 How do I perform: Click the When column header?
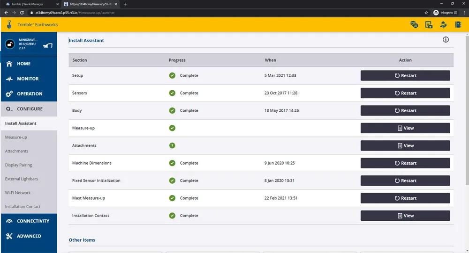click(271, 60)
